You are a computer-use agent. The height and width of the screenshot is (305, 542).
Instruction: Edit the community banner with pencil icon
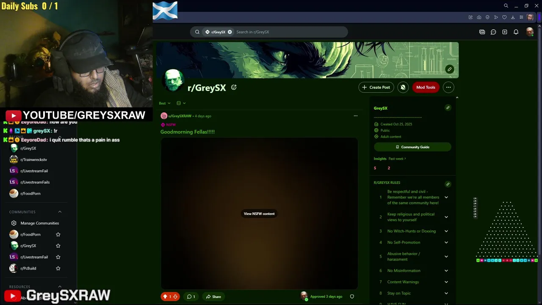click(450, 69)
